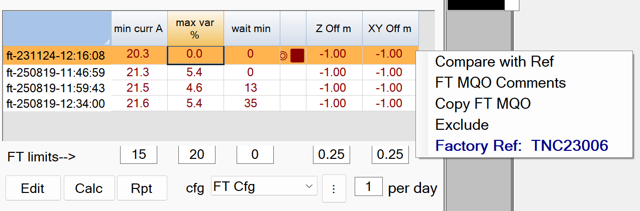
Task: Choose Exclude in the context menu
Action: [x=462, y=124]
